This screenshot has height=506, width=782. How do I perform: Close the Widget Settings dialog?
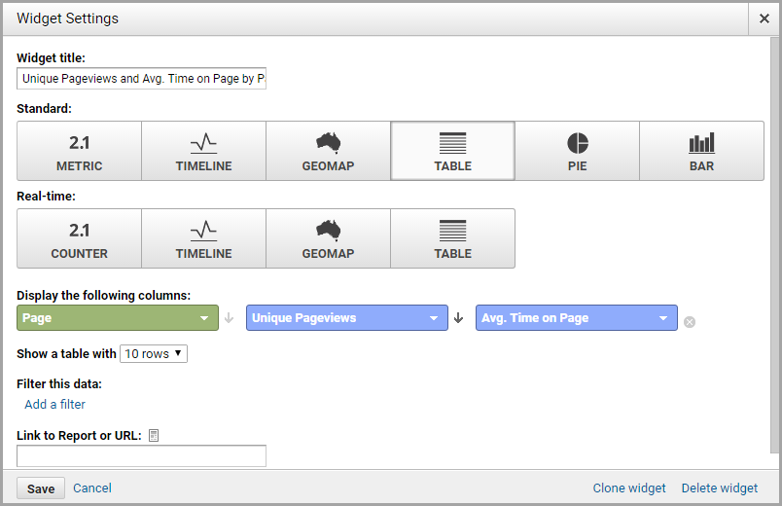click(x=764, y=18)
